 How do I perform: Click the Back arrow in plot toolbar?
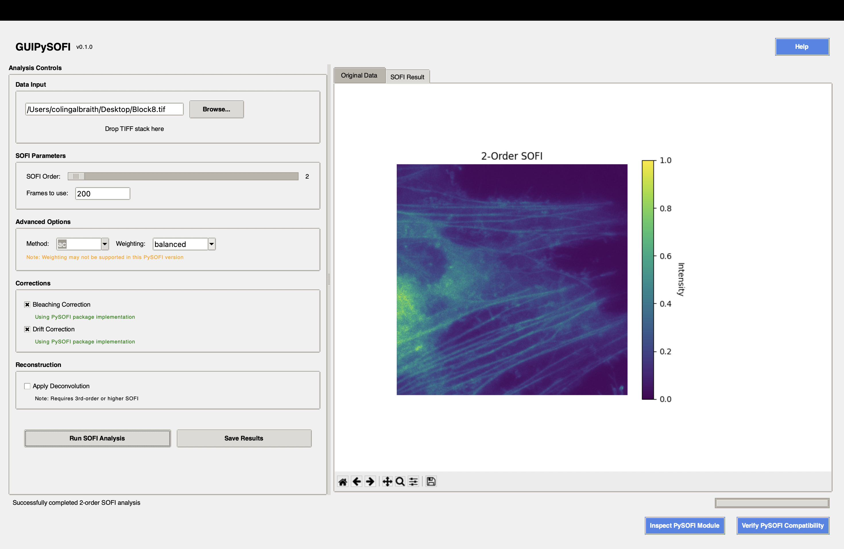click(356, 481)
